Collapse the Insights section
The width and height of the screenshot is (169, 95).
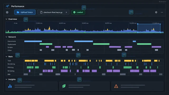(6, 79)
